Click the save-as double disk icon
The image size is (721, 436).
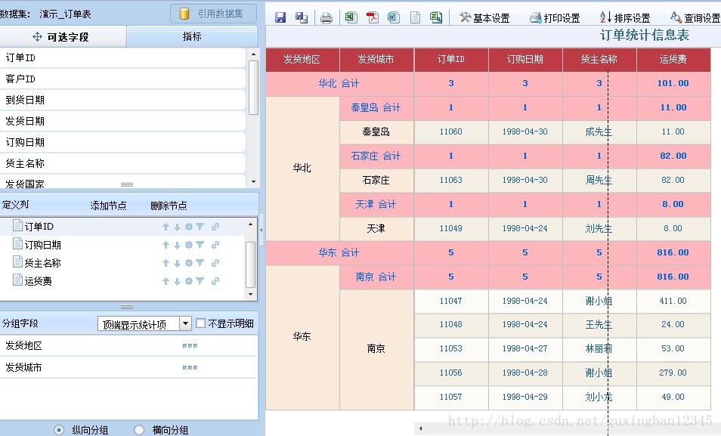[x=302, y=17]
